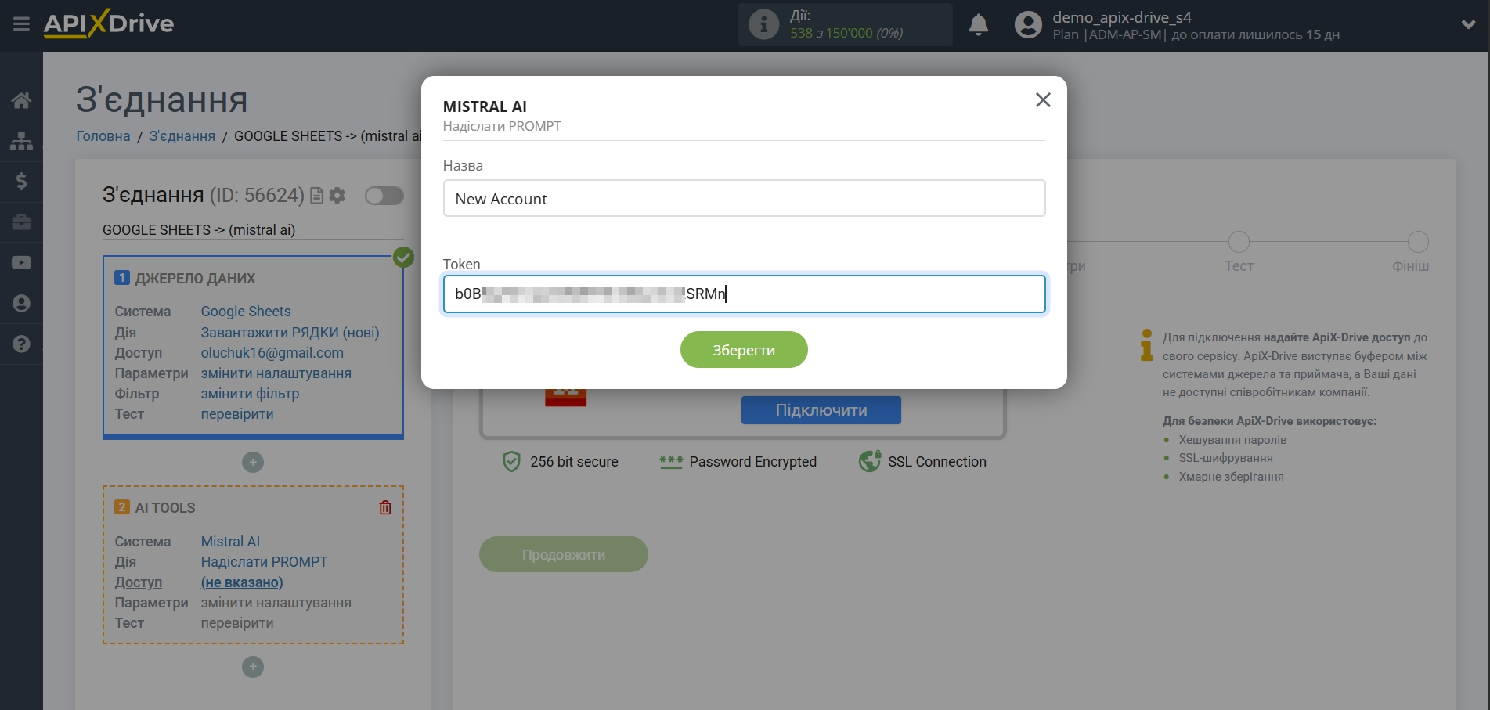Delete the AI TOOLS block via trash icon
The height and width of the screenshot is (710, 1490).
coord(384,507)
